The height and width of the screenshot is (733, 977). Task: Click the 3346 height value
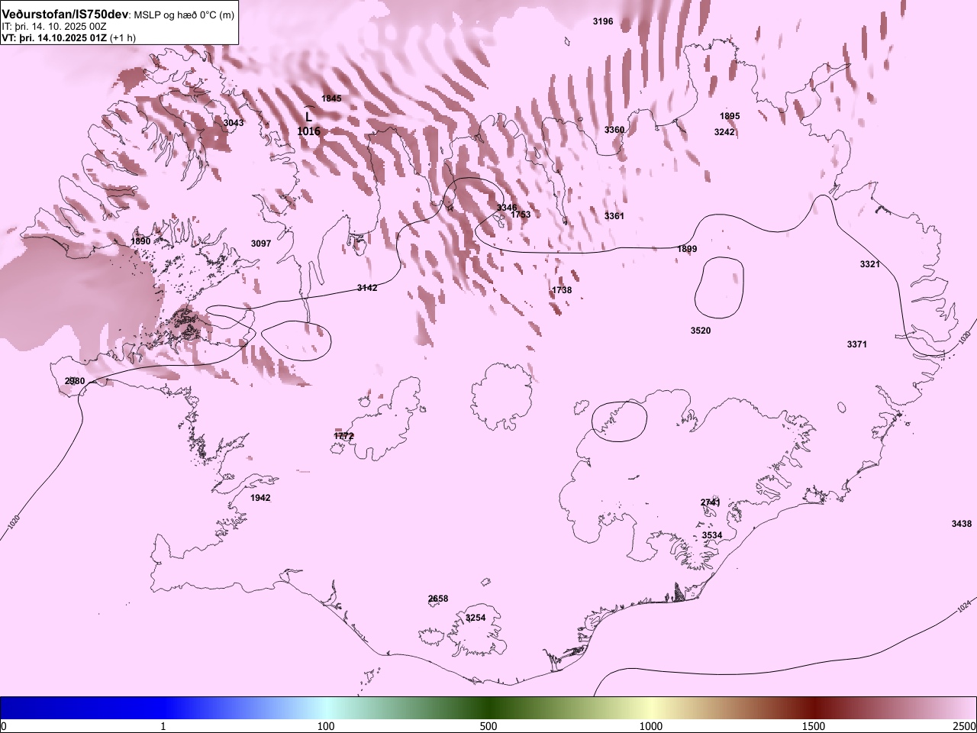[x=507, y=208]
